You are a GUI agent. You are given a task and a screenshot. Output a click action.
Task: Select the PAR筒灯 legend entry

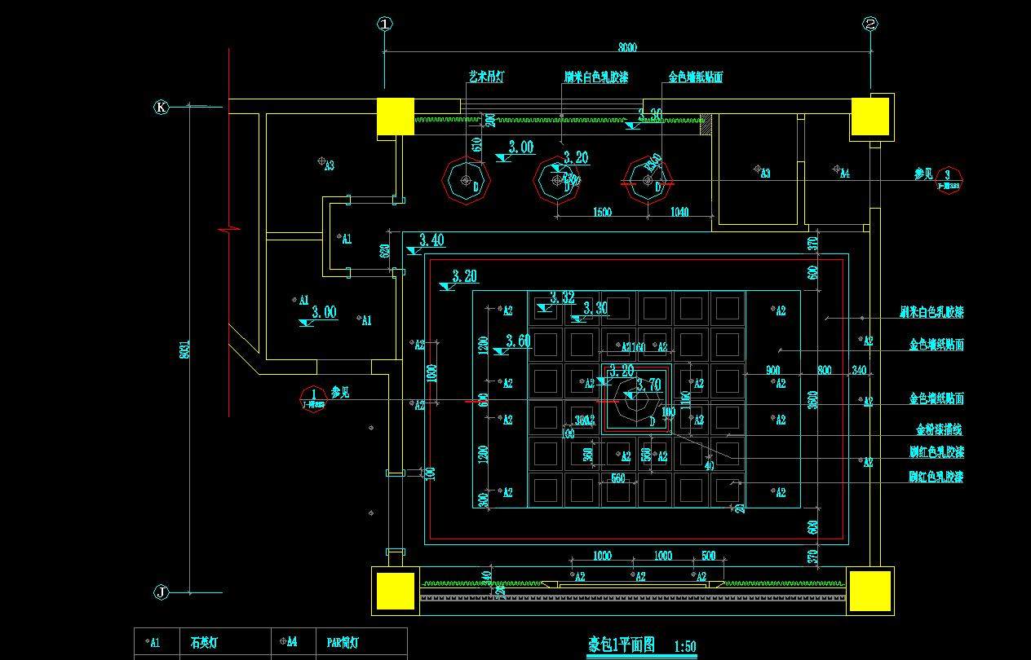(342, 642)
